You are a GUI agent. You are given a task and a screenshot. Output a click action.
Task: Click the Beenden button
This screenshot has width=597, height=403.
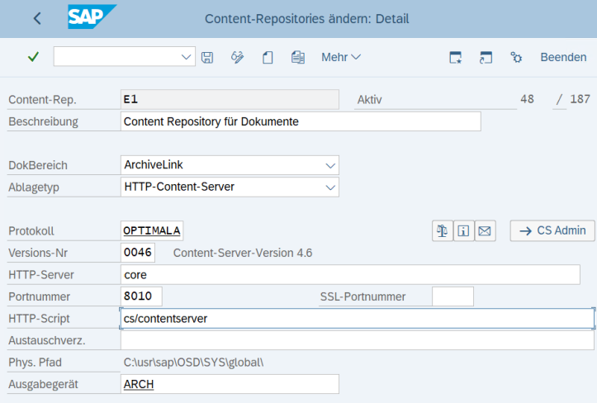pos(563,57)
